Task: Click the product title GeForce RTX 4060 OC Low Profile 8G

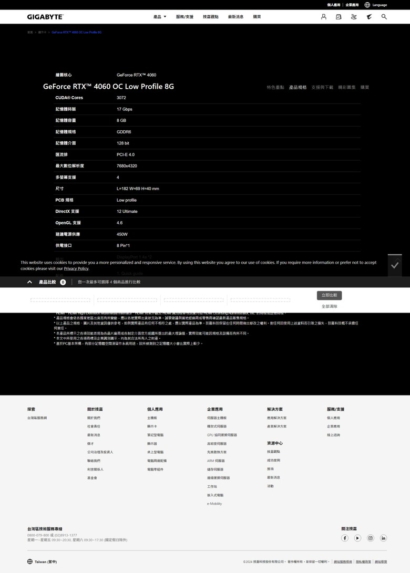Action: pyautogui.click(x=109, y=87)
